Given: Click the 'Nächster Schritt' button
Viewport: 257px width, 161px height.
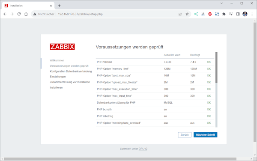Looking at the screenshot, I should (205, 135).
